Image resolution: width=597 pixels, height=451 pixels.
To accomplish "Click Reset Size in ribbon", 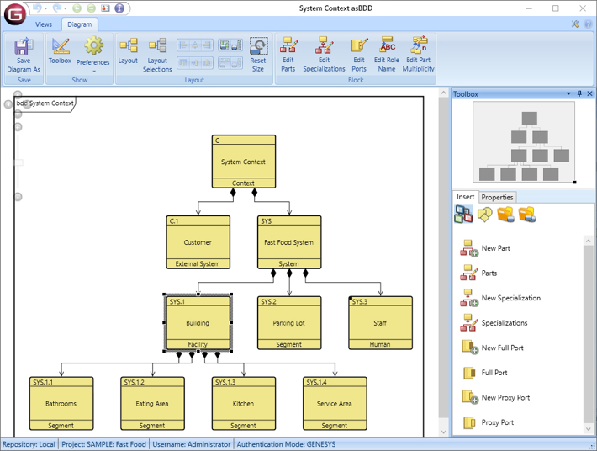I will tap(258, 52).
